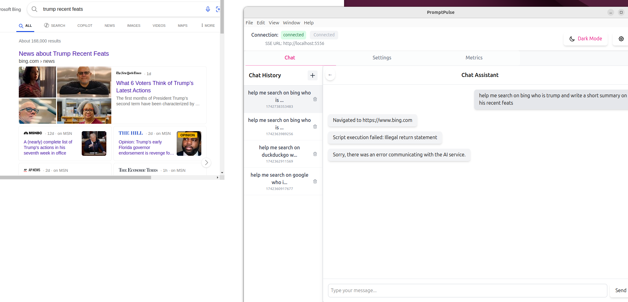This screenshot has width=628, height=302.
Task: Select chat history item timestamped 1742738353483
Action: 279,99
